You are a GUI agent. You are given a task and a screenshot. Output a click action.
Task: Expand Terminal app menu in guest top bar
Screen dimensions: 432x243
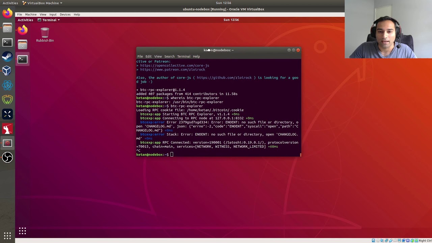49,20
